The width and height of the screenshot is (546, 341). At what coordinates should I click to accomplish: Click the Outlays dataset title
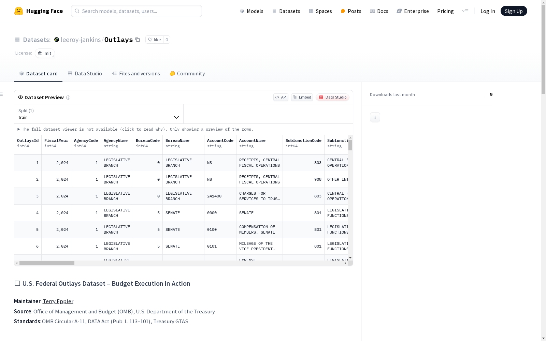[x=118, y=40]
